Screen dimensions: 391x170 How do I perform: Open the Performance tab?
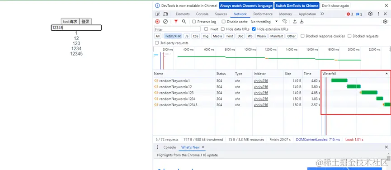263,14
